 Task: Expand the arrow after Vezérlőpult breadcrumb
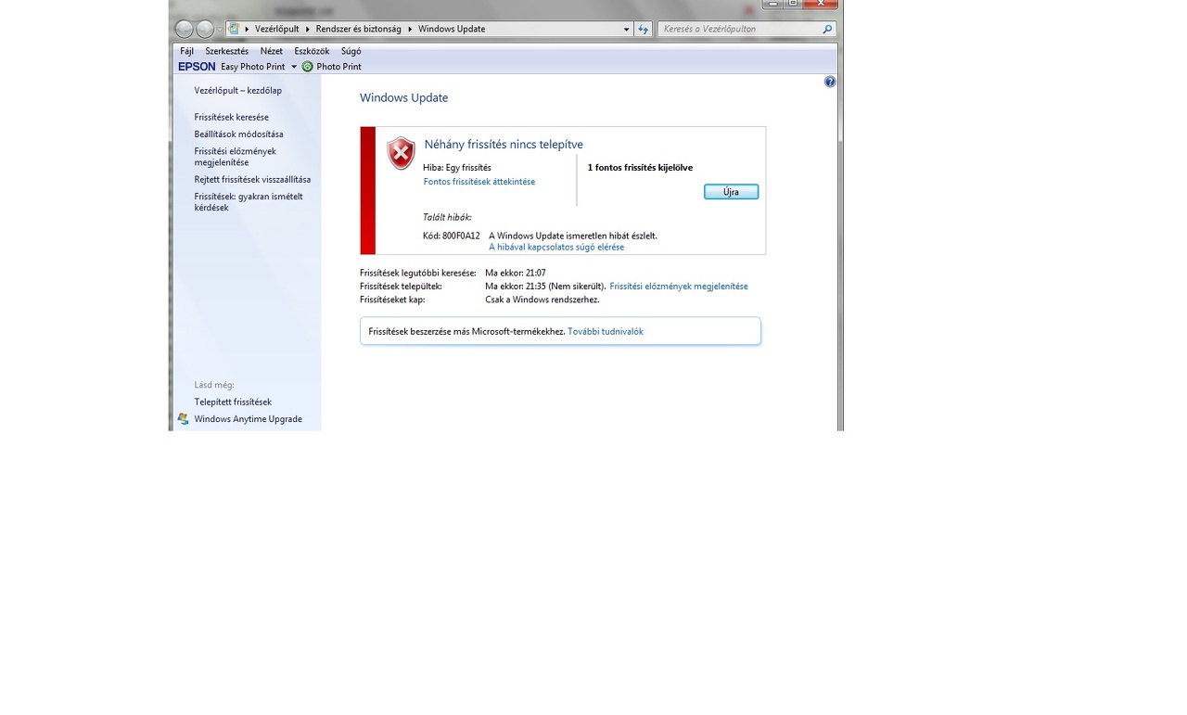point(307,29)
